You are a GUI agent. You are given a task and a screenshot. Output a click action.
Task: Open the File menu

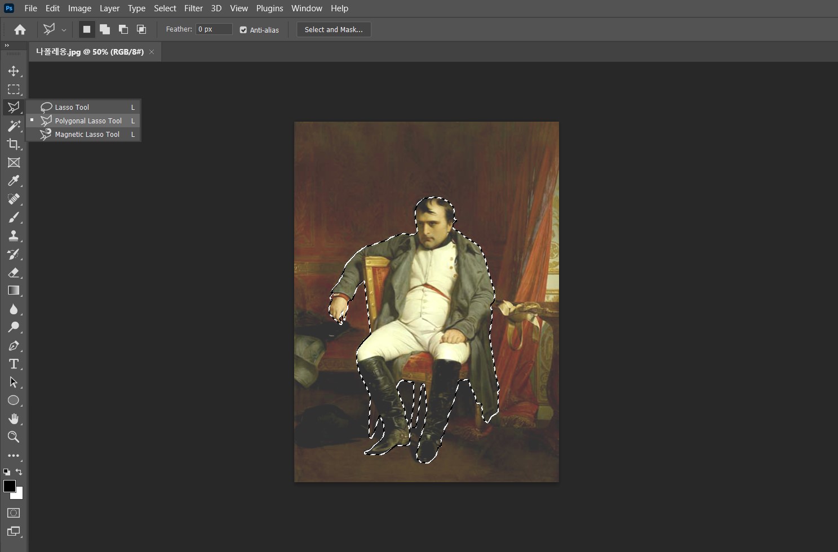31,8
